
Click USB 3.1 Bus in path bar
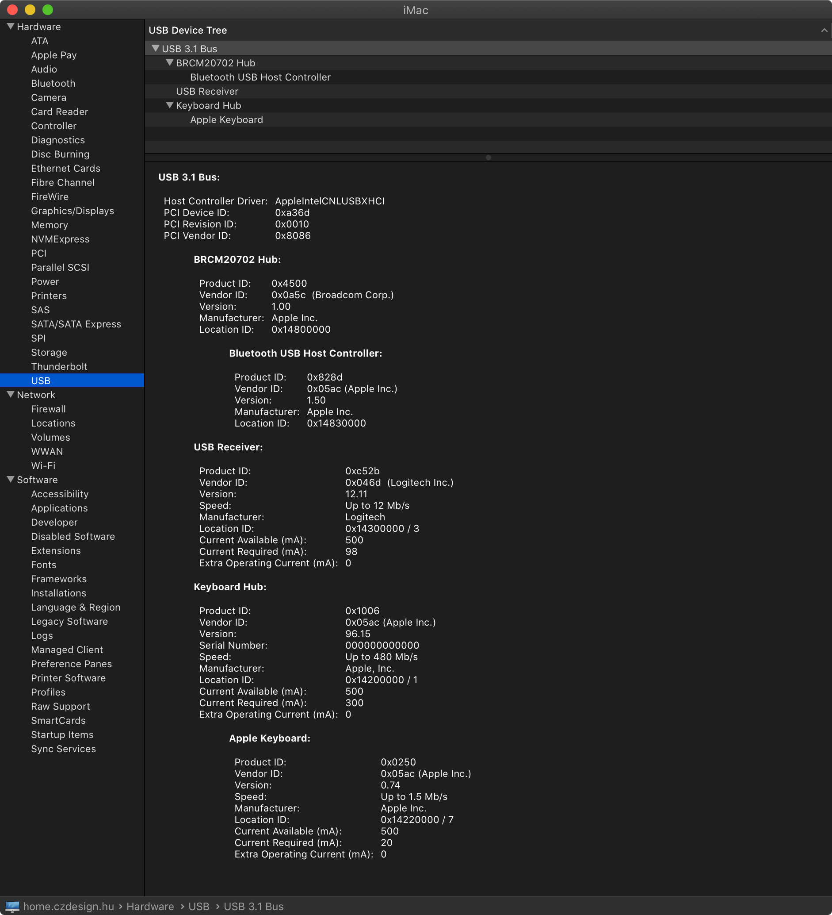click(x=253, y=907)
